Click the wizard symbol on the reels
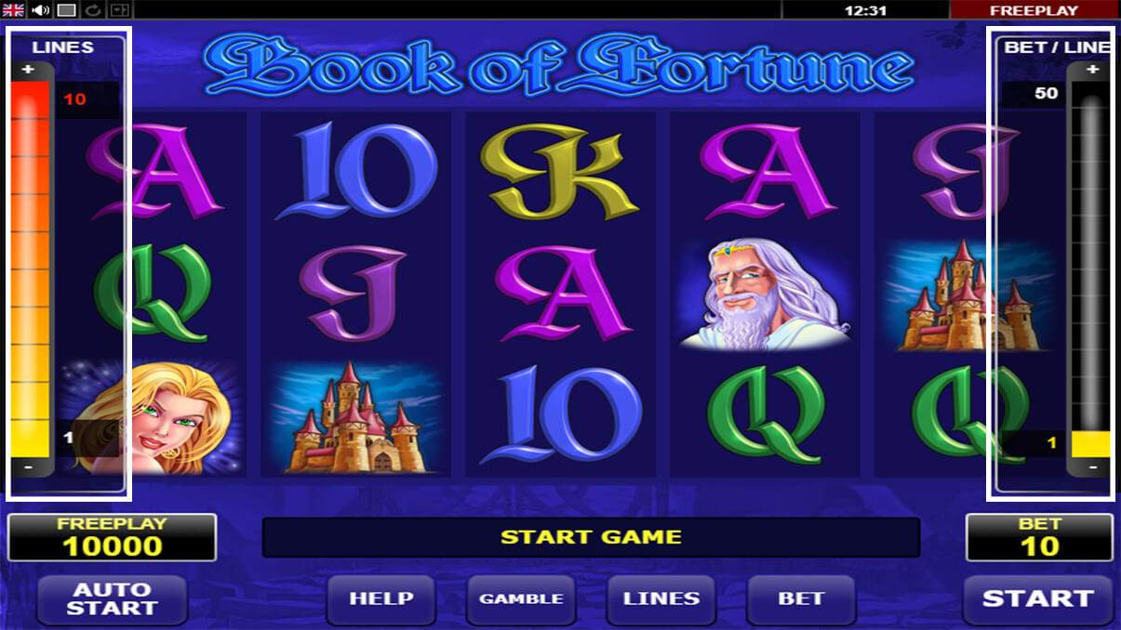 [764, 294]
